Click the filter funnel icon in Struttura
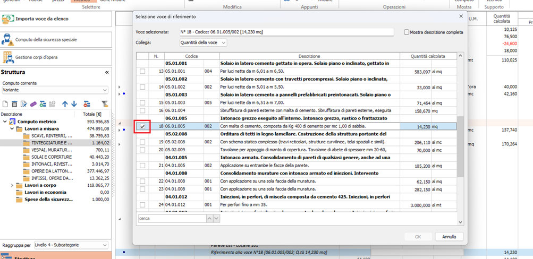The height and width of the screenshot is (259, 533). [105, 104]
